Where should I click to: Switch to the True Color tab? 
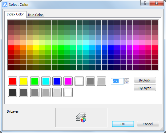(35, 15)
